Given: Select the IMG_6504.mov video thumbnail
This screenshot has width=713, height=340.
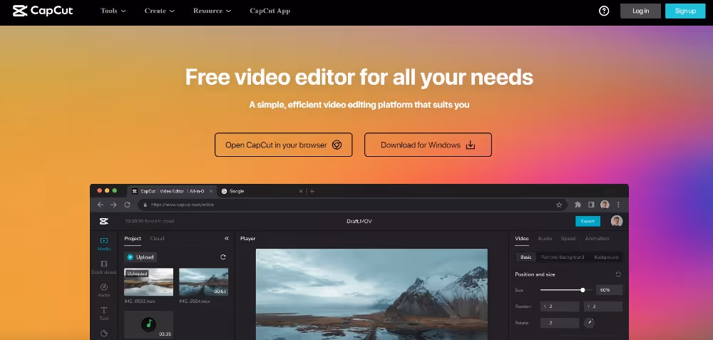Looking at the screenshot, I should [203, 282].
